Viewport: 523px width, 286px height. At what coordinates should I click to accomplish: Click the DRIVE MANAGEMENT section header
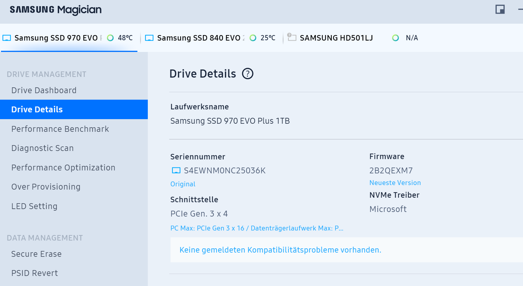46,74
